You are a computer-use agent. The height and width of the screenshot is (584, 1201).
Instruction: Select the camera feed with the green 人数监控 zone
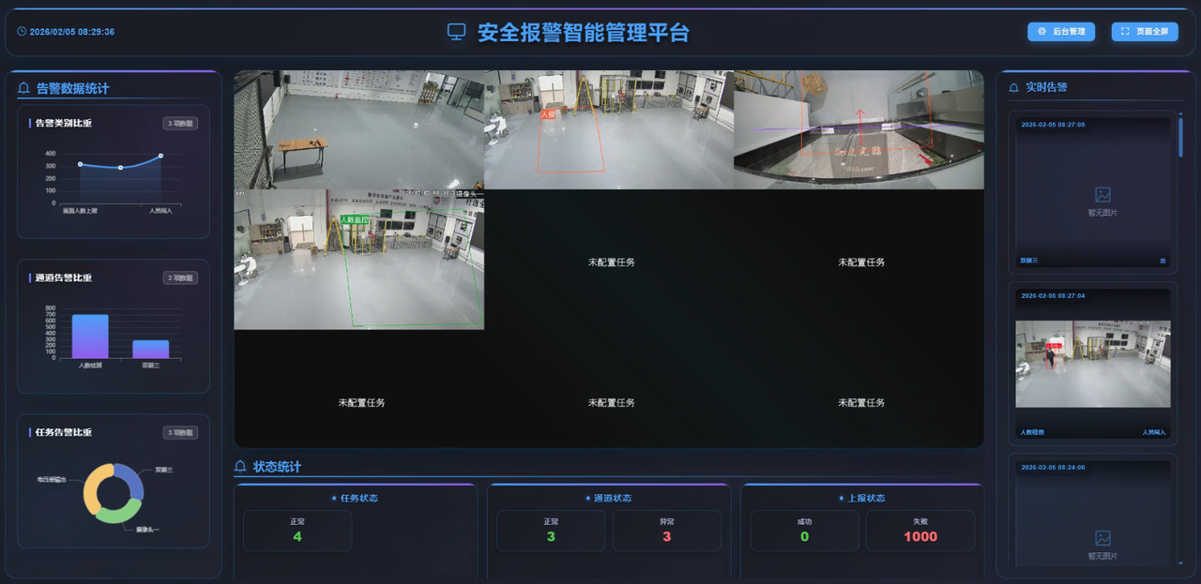tap(358, 260)
